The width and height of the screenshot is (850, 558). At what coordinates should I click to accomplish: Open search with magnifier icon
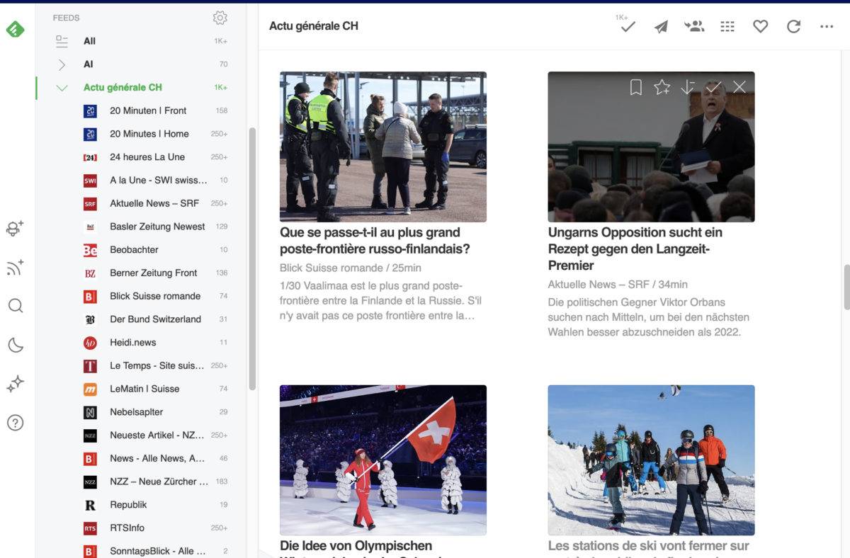tap(15, 306)
